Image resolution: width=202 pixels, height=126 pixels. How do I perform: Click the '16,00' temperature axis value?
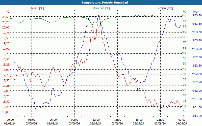(x=6, y=112)
